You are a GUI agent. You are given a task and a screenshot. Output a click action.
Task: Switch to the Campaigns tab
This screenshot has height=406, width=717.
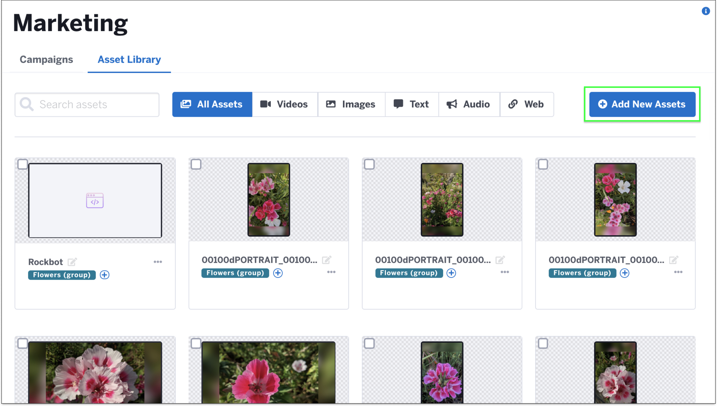tap(46, 60)
